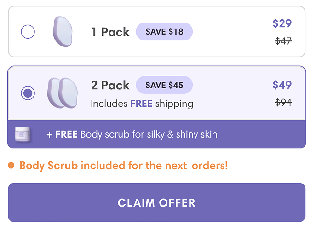Click the body scrub jar icon
Image resolution: width=316 pixels, height=230 pixels.
tap(22, 134)
